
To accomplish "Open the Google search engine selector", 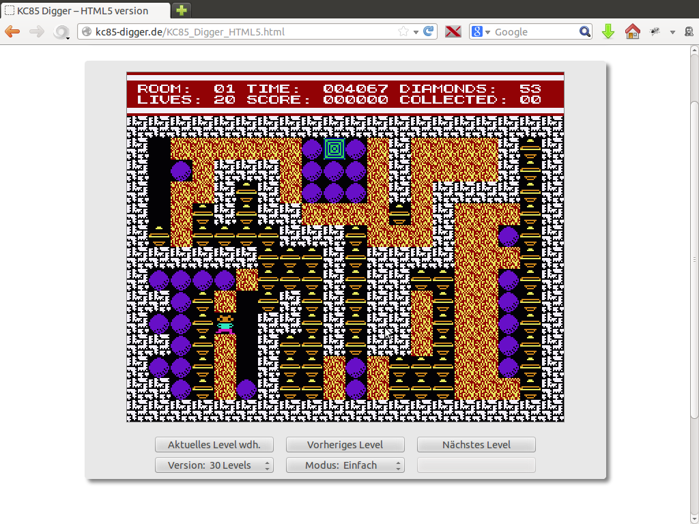I will pos(481,31).
